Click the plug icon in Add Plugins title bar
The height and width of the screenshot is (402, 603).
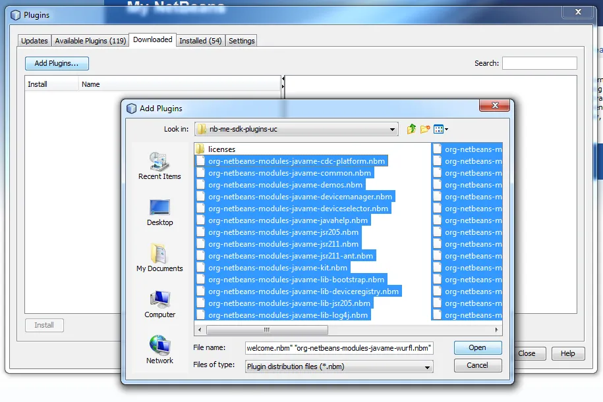point(130,107)
